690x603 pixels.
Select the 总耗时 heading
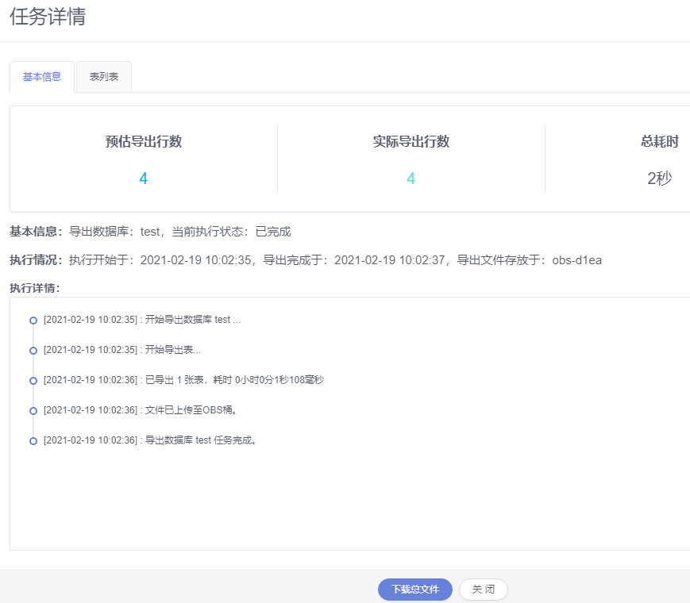click(x=660, y=141)
